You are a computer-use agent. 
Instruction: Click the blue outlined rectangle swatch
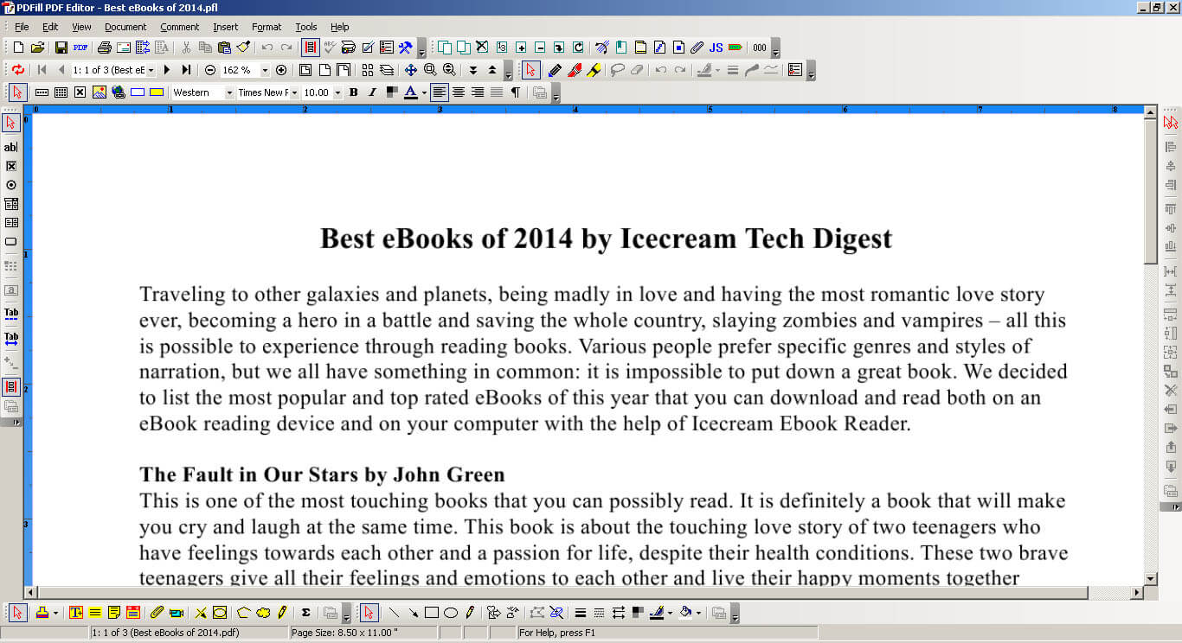click(x=138, y=92)
